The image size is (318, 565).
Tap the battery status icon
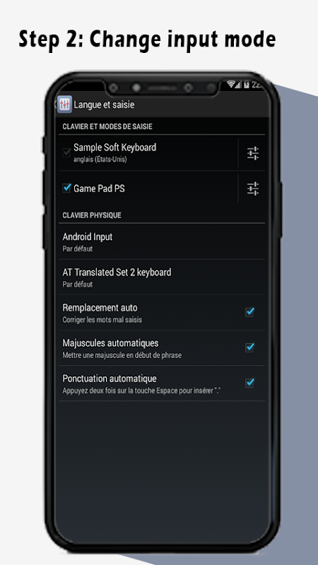[x=247, y=85]
